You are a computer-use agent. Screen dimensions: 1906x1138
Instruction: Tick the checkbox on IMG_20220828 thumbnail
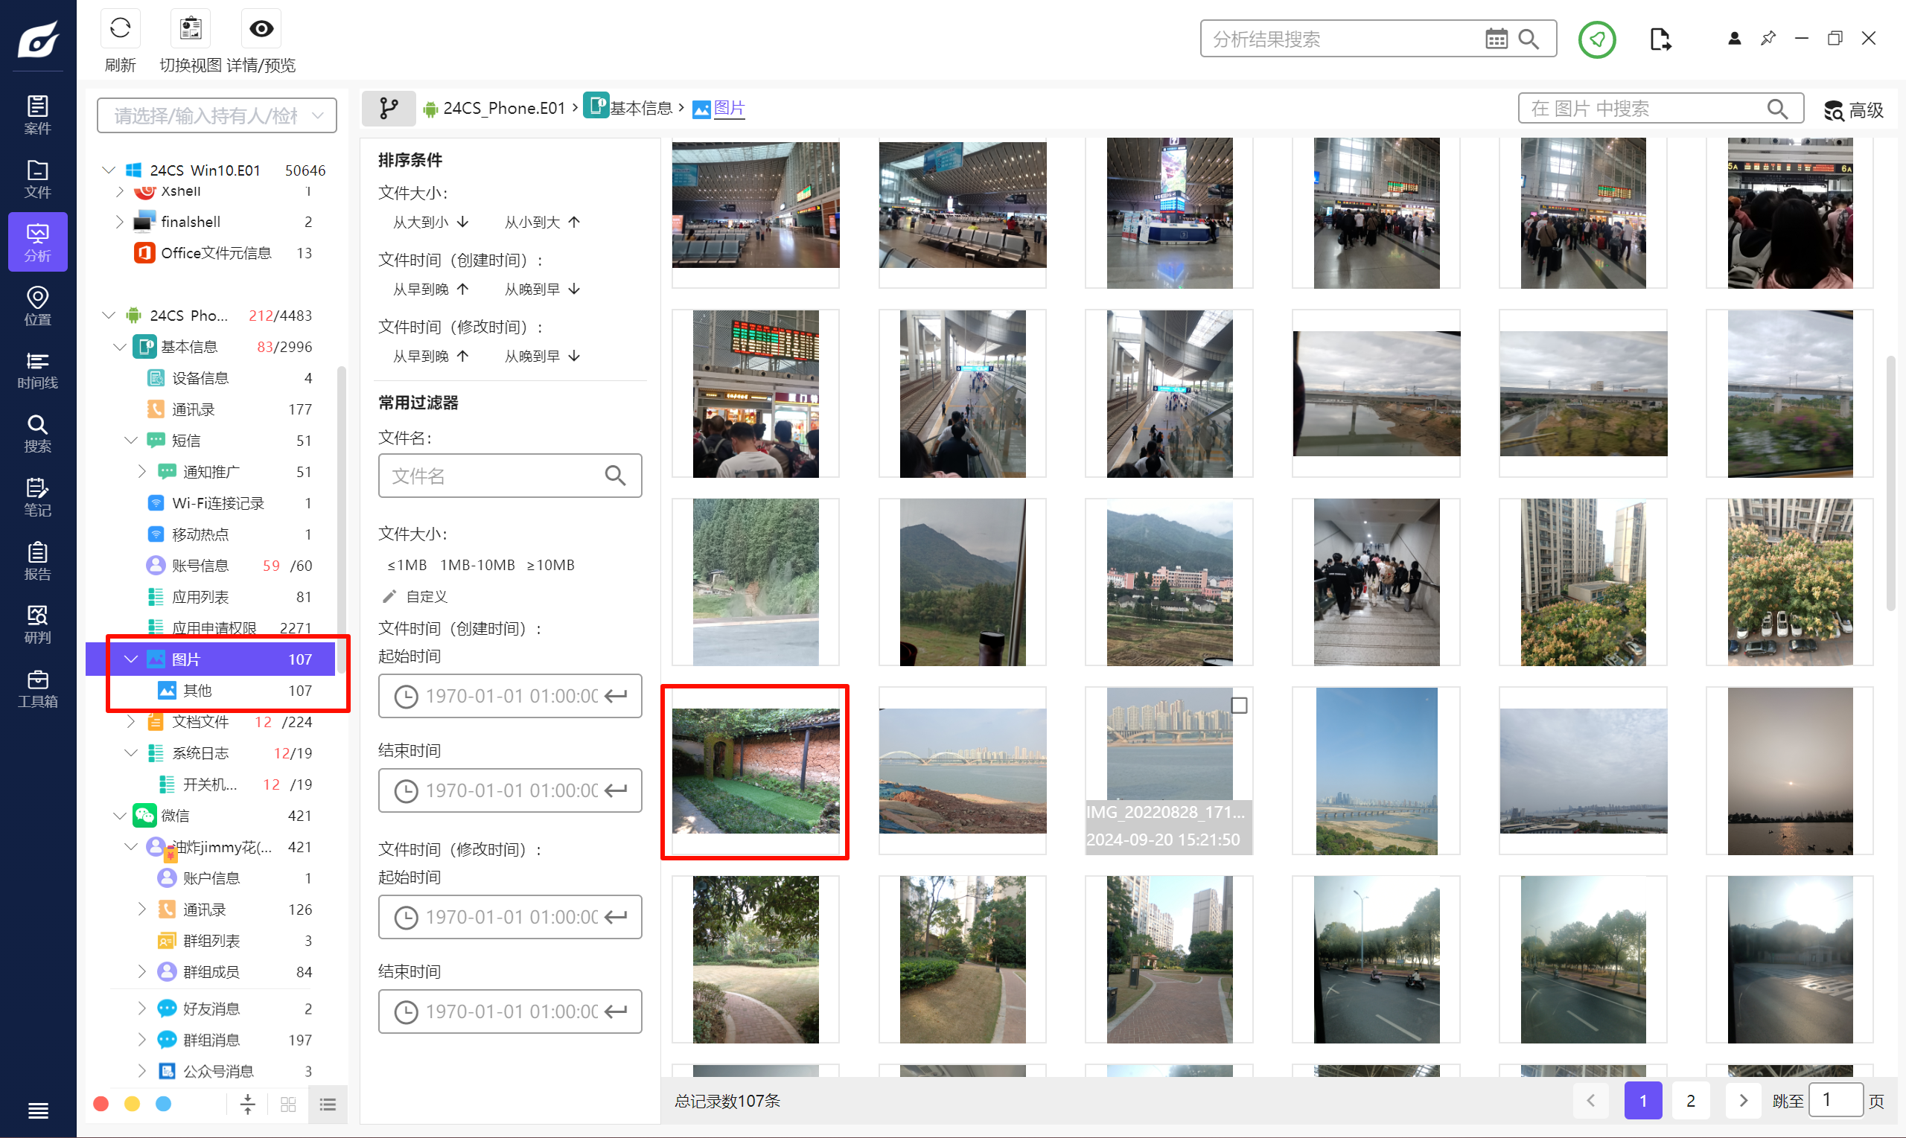point(1239,705)
